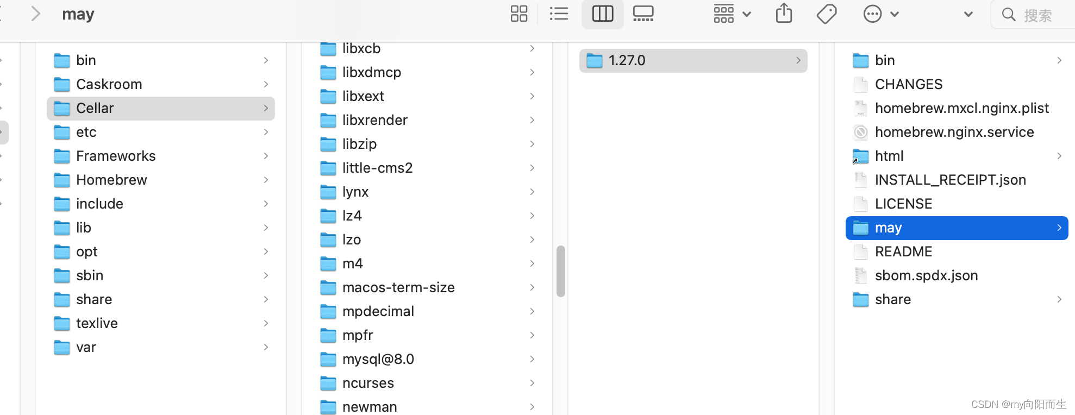Switch to icon view in the toolbar
The image size is (1075, 415).
coord(518,14)
